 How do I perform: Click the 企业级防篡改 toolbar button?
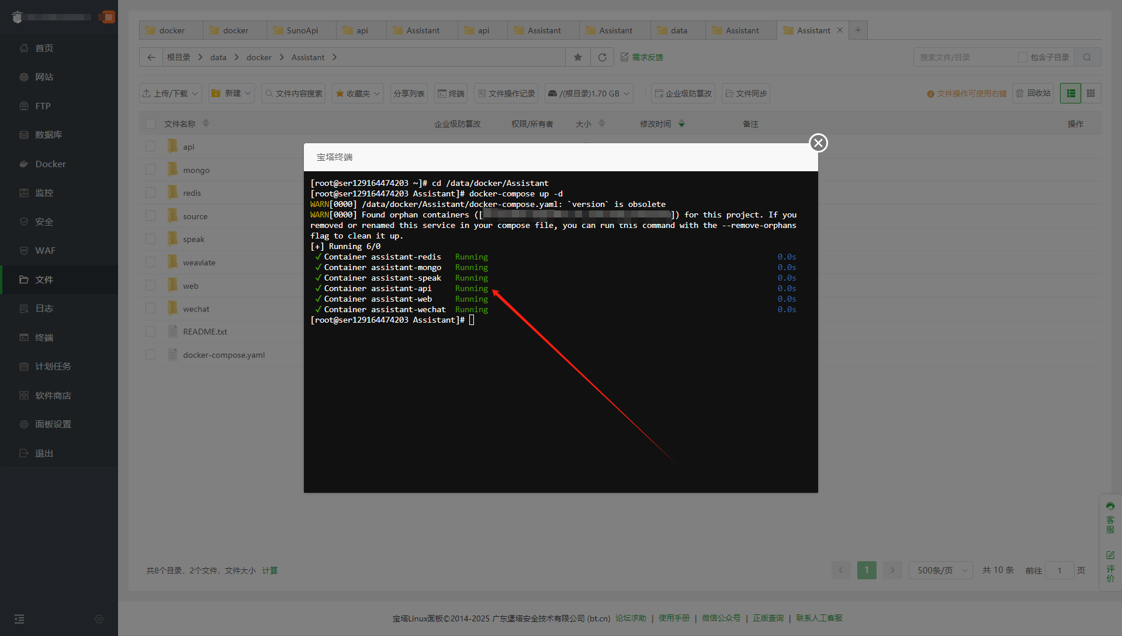[x=683, y=94]
